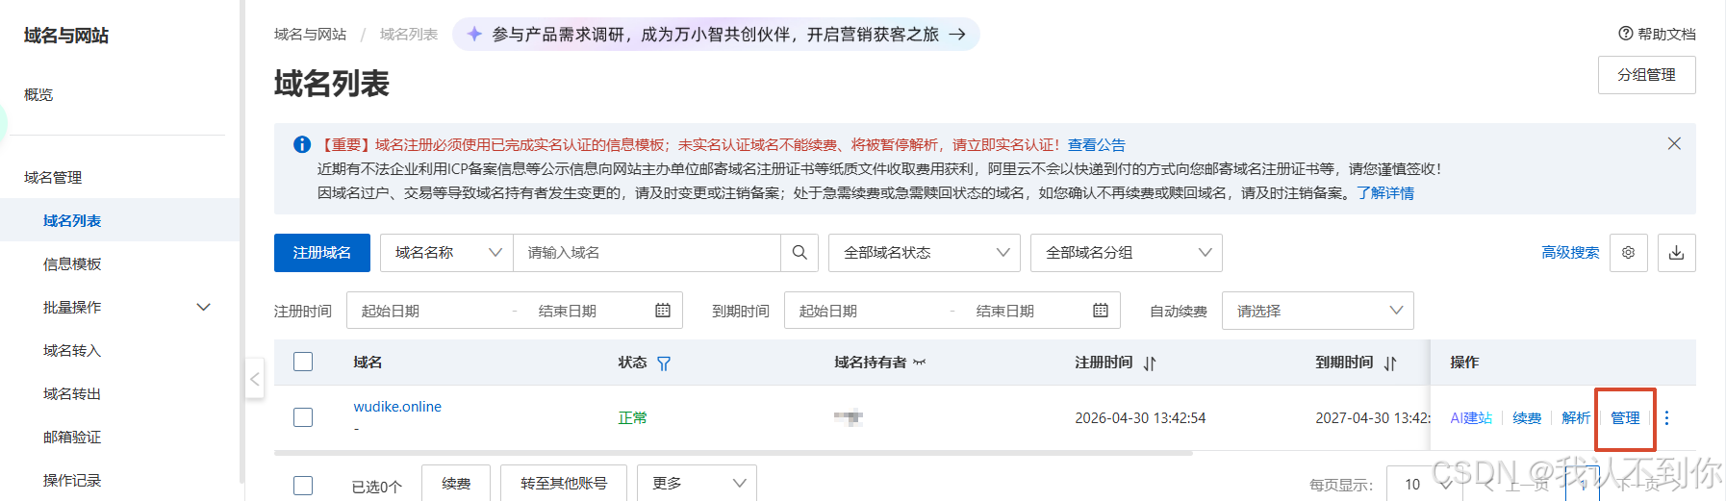
Task: Click registration time 2026-04-30 13:42:54
Action: [x=1140, y=418]
